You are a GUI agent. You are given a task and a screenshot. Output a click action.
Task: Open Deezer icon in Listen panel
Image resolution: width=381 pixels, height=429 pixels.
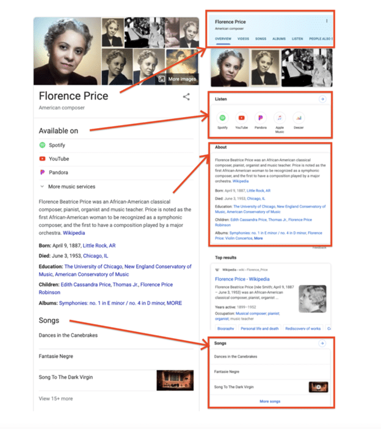pyautogui.click(x=299, y=118)
